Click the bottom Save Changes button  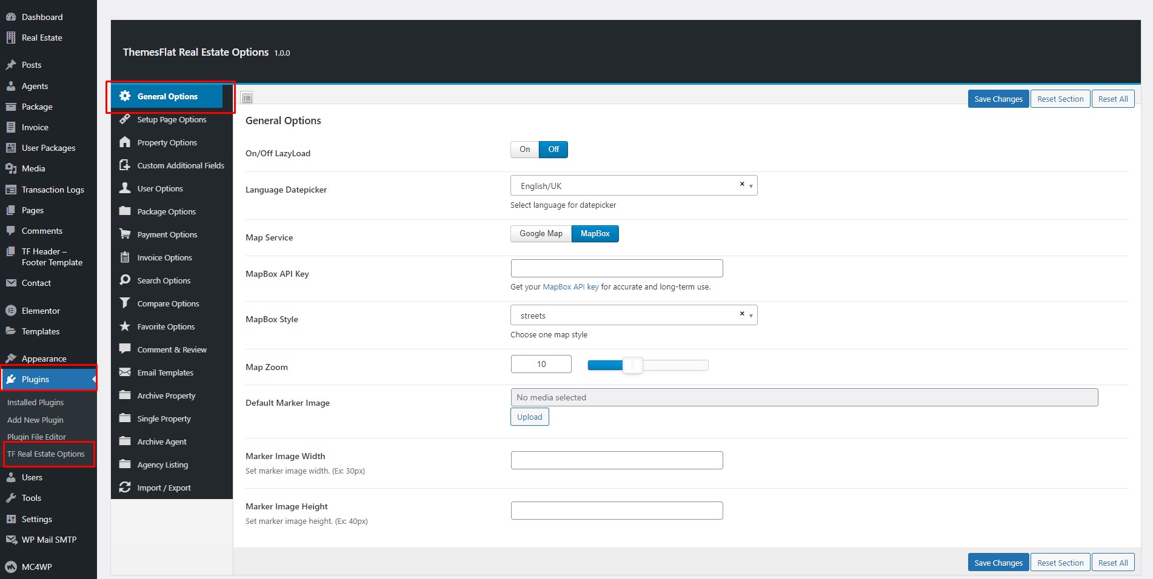click(998, 563)
